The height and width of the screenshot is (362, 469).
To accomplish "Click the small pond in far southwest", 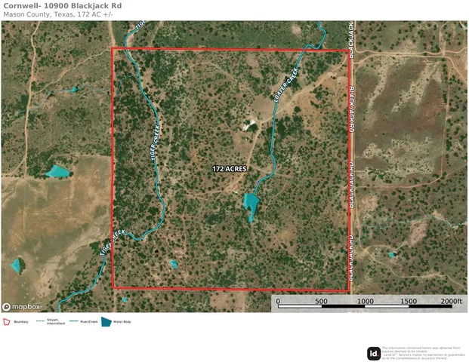I will [17, 265].
